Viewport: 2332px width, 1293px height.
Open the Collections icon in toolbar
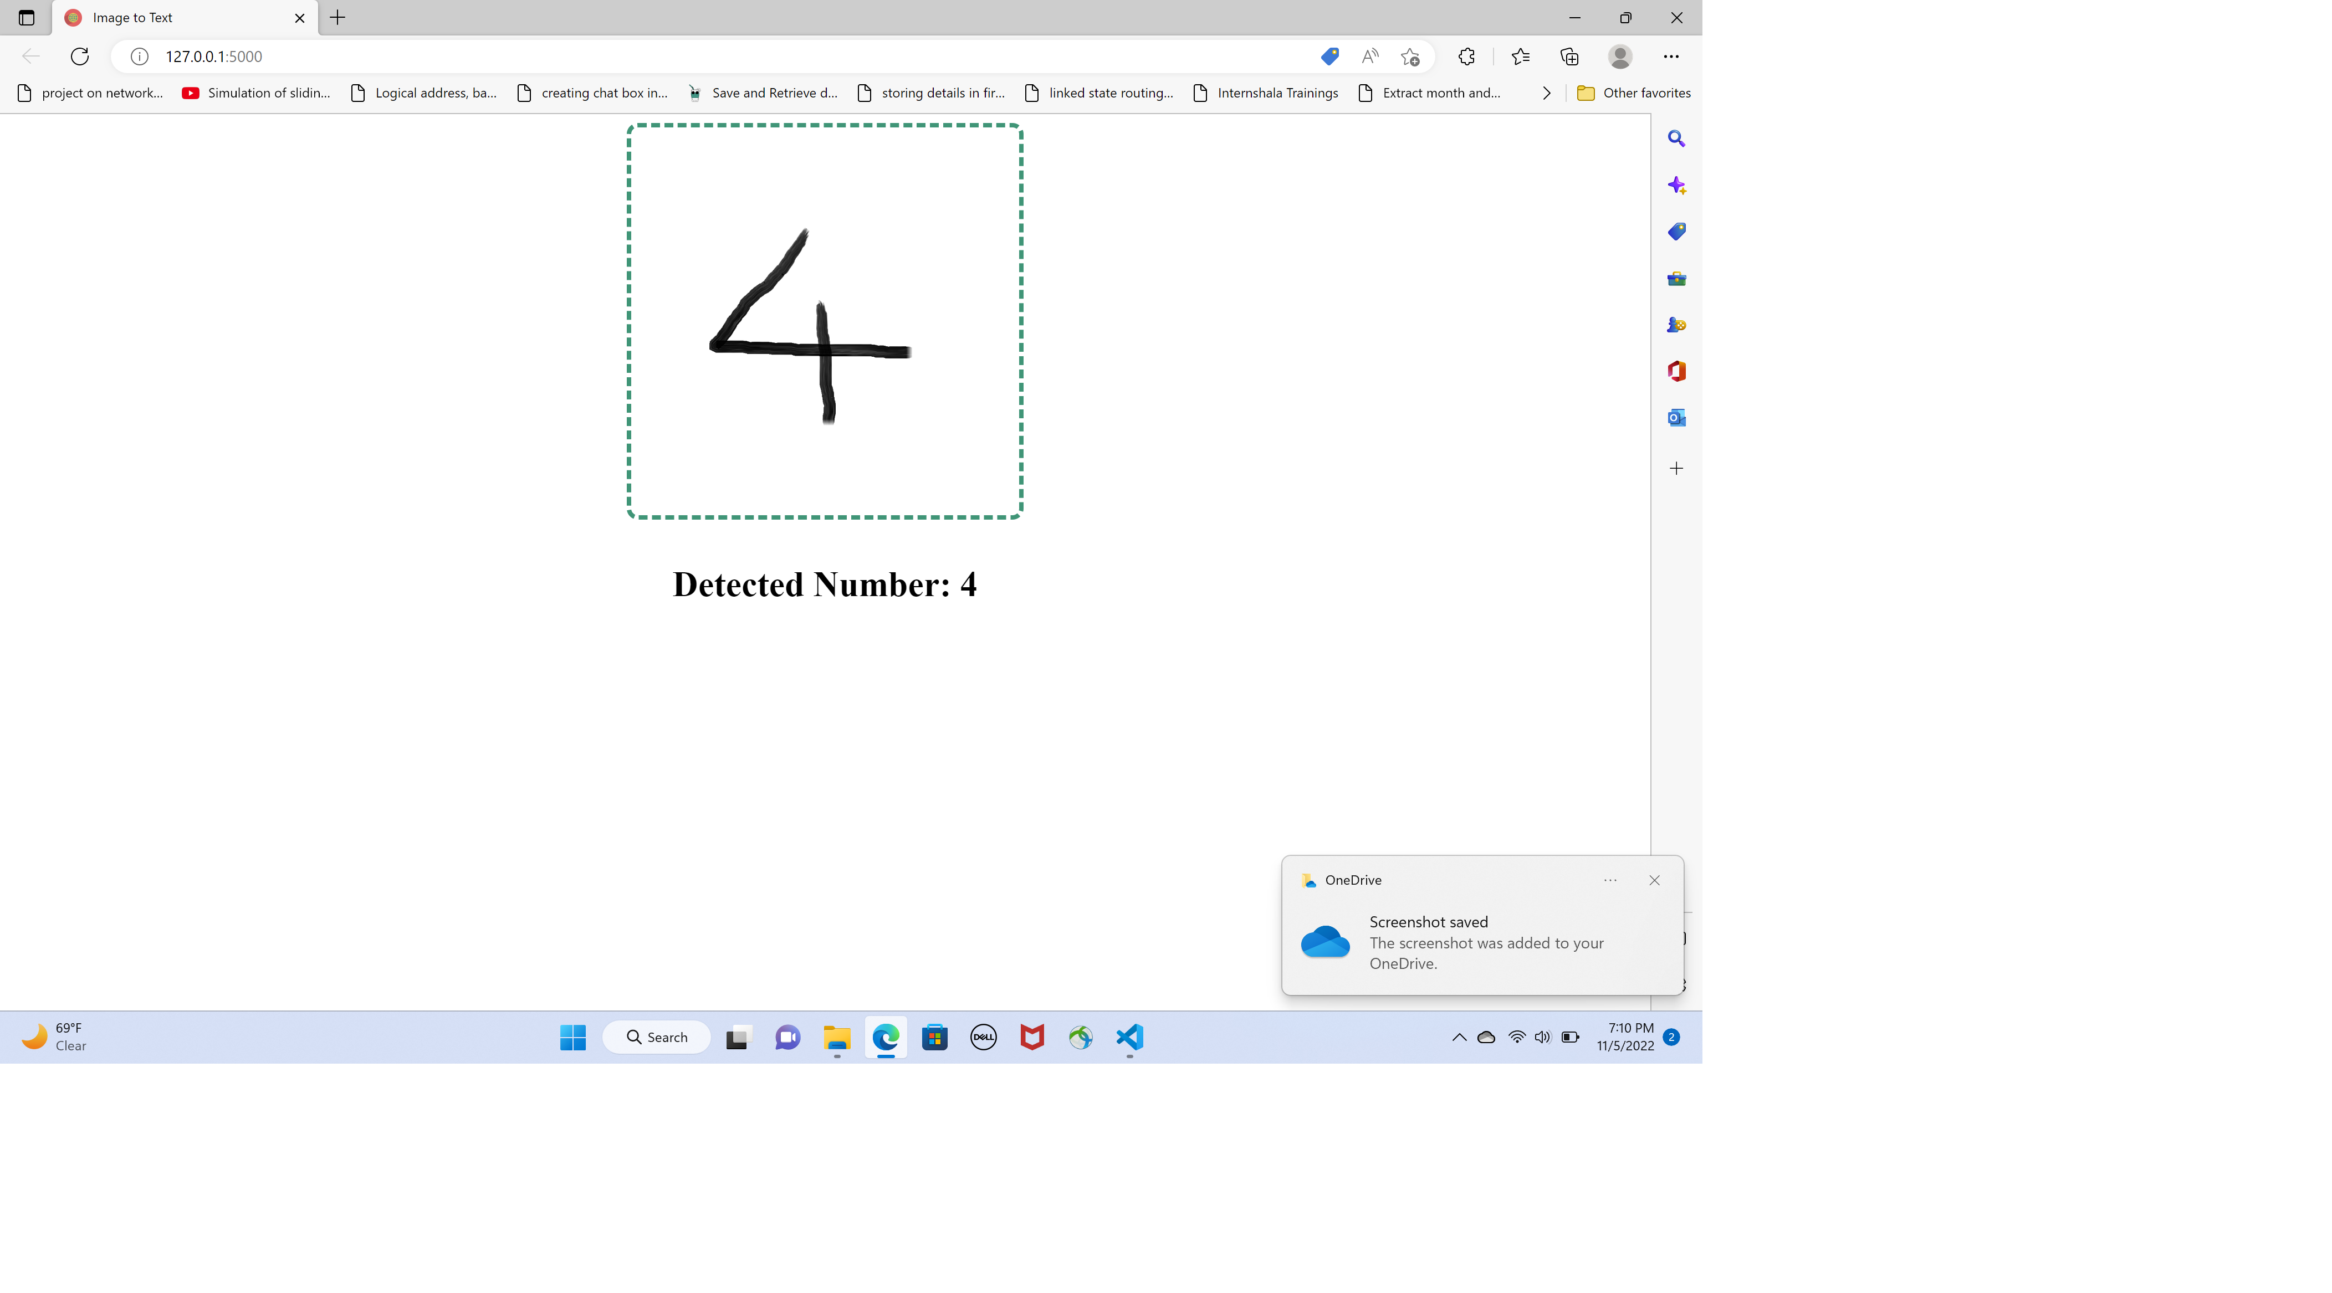pos(1570,56)
